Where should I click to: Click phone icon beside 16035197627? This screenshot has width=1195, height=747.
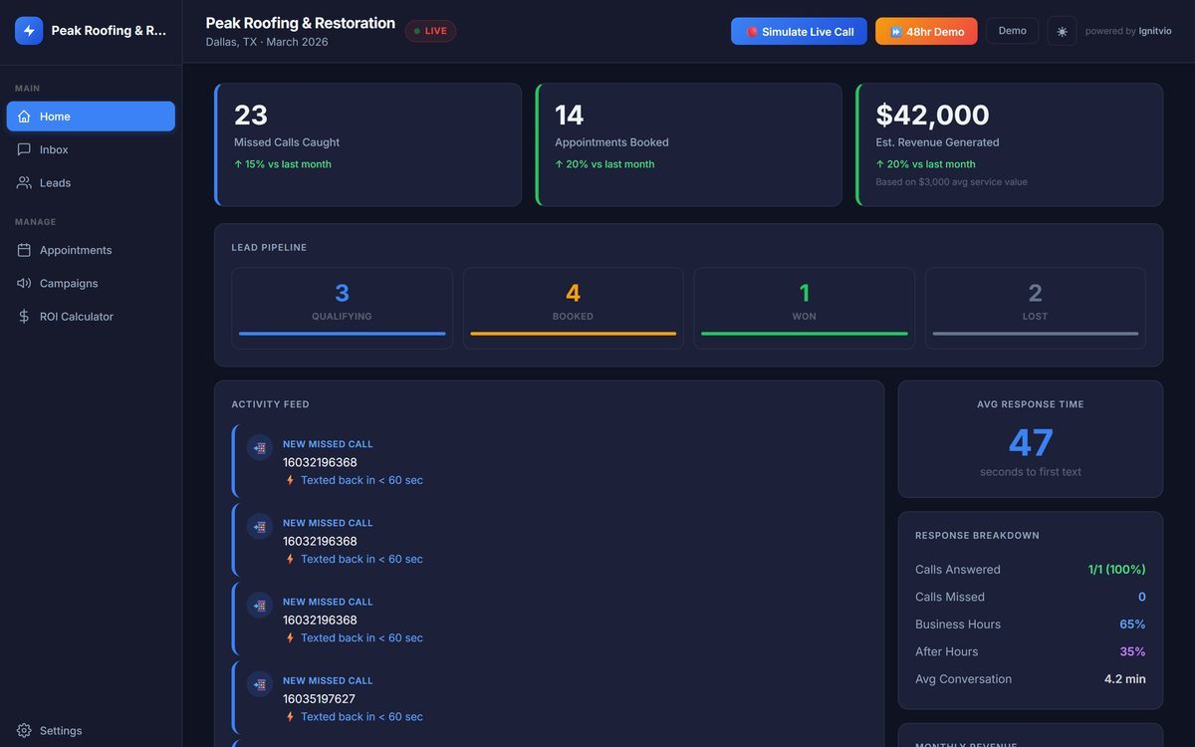pyautogui.click(x=260, y=684)
